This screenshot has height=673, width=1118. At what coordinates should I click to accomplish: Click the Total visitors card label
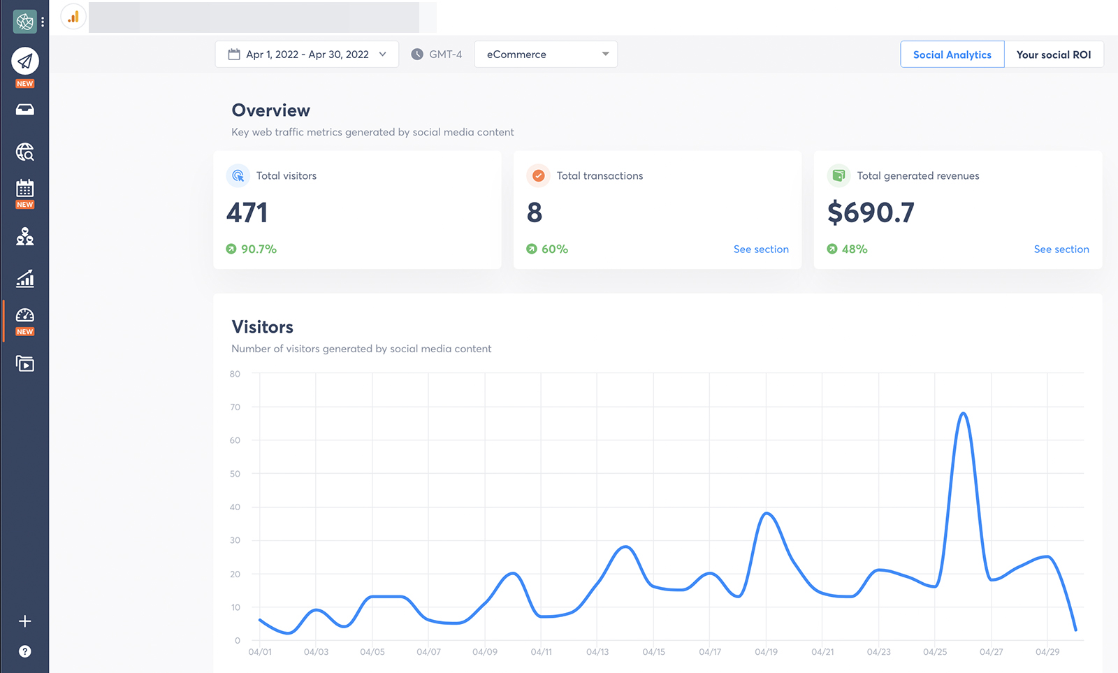pyautogui.click(x=286, y=175)
